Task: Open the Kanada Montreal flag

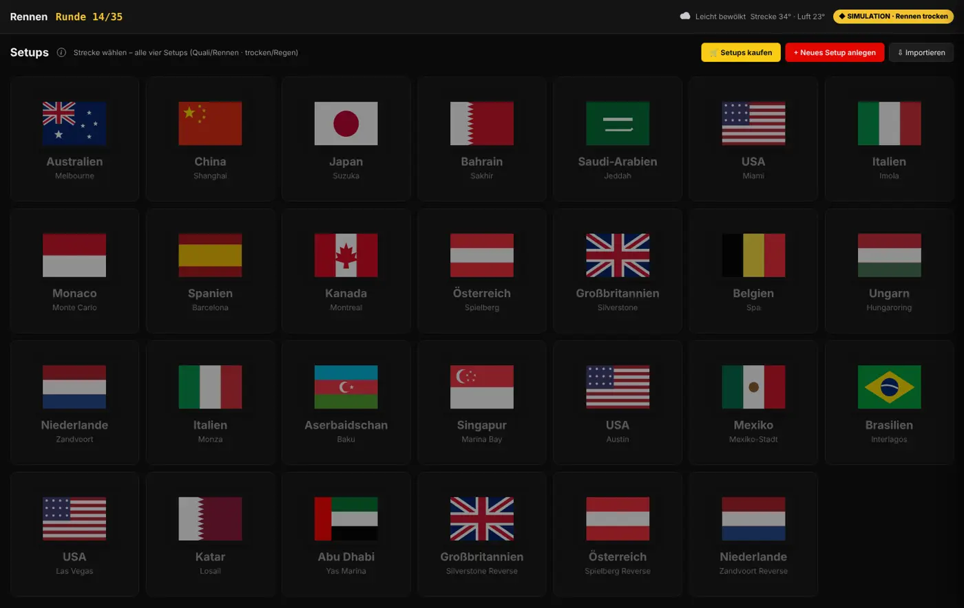Action: pyautogui.click(x=346, y=255)
